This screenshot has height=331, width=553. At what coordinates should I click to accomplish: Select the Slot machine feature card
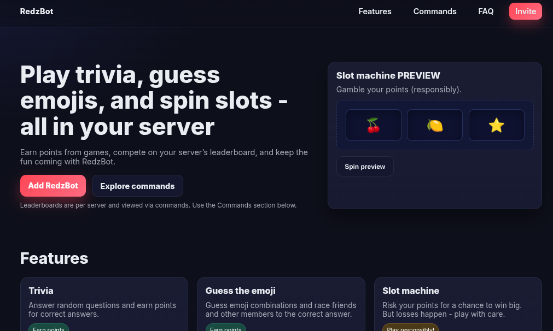pos(458,303)
